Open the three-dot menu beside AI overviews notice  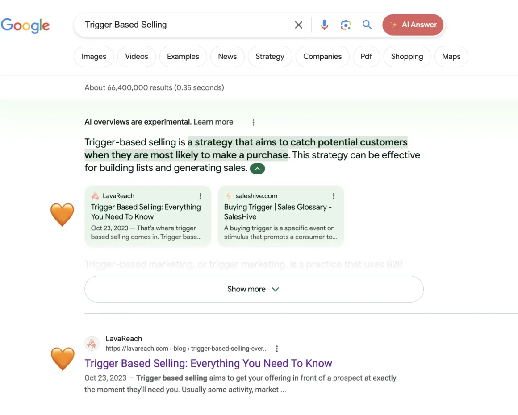[253, 122]
